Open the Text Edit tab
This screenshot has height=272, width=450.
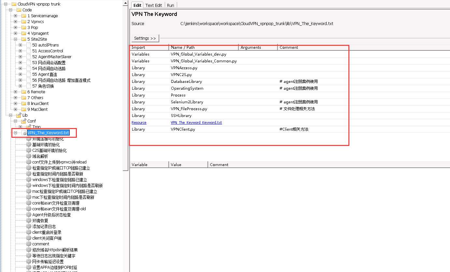coord(154,5)
